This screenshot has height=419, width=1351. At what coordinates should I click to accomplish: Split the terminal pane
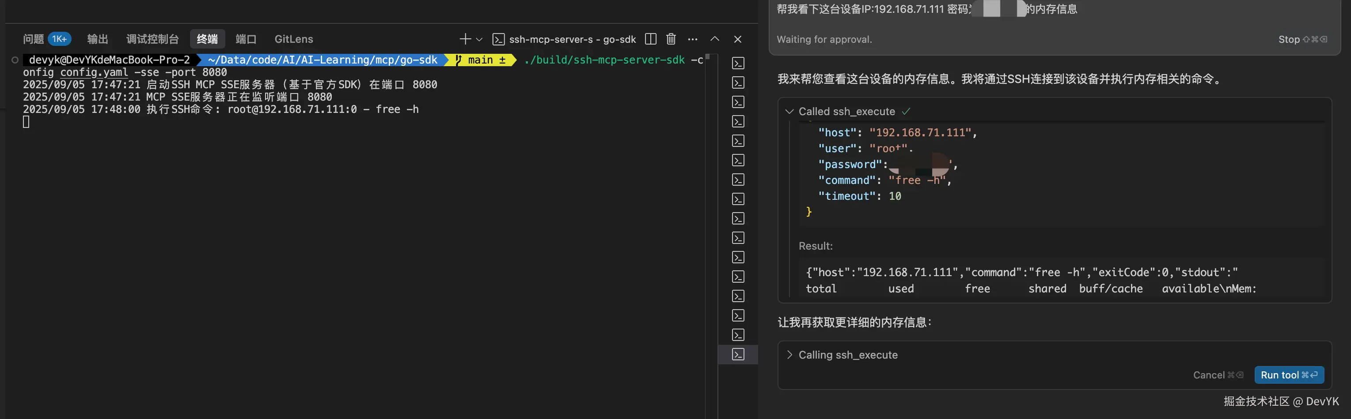650,39
